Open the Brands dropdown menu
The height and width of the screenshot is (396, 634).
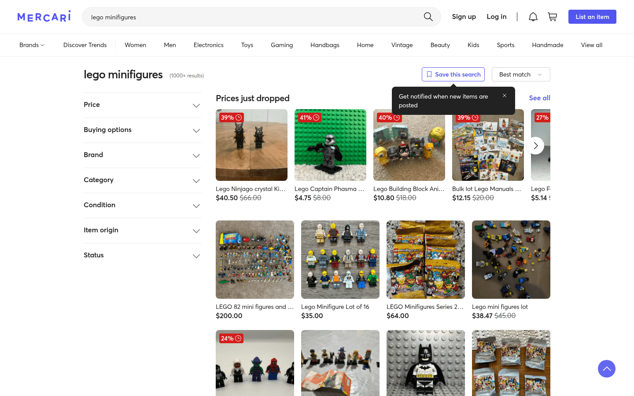(32, 45)
